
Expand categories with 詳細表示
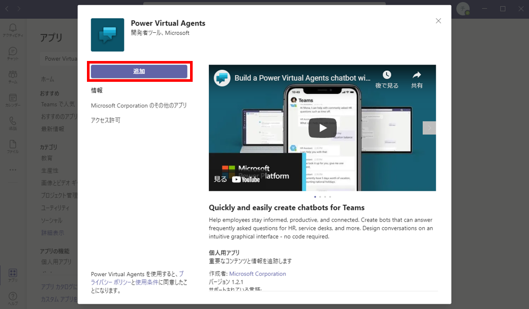click(x=53, y=233)
